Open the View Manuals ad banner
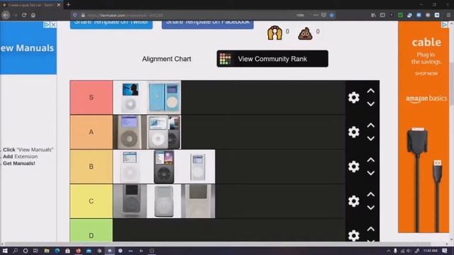This screenshot has height=255, width=454. click(x=28, y=47)
